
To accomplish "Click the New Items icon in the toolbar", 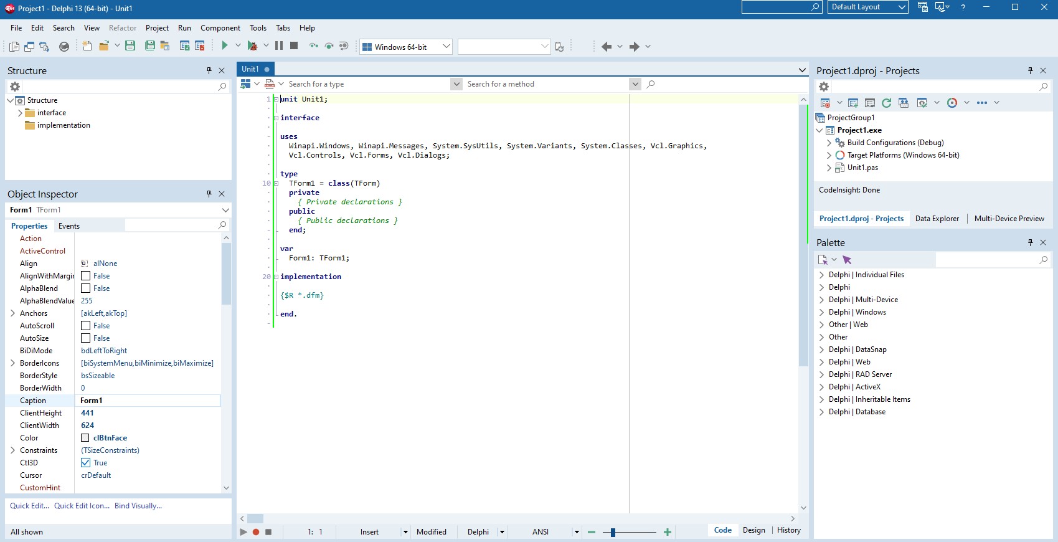I will [x=87, y=45].
